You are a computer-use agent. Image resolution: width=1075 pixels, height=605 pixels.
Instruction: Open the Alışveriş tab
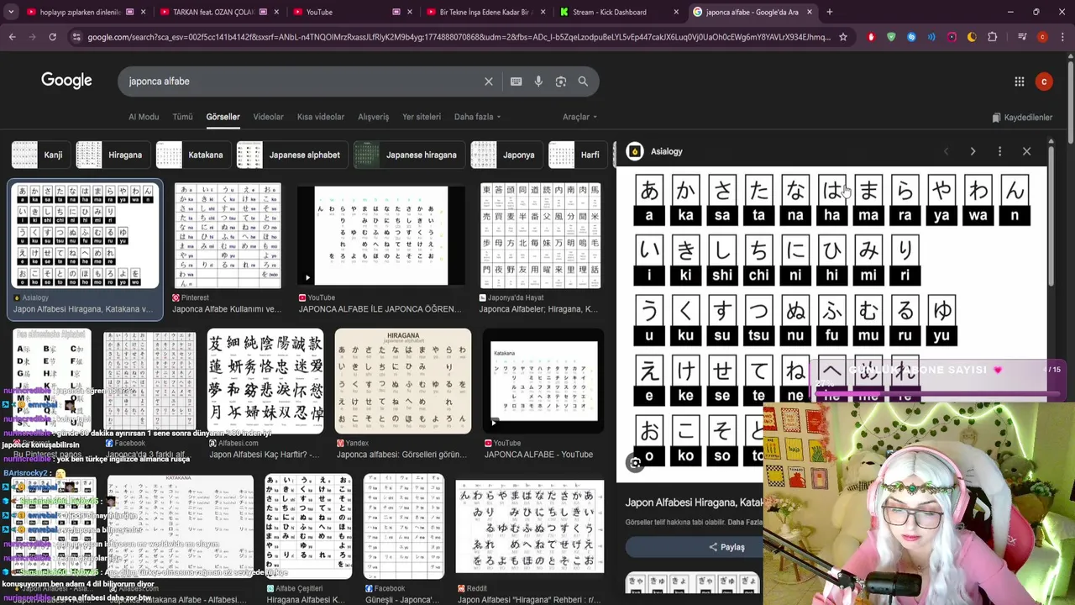(374, 117)
